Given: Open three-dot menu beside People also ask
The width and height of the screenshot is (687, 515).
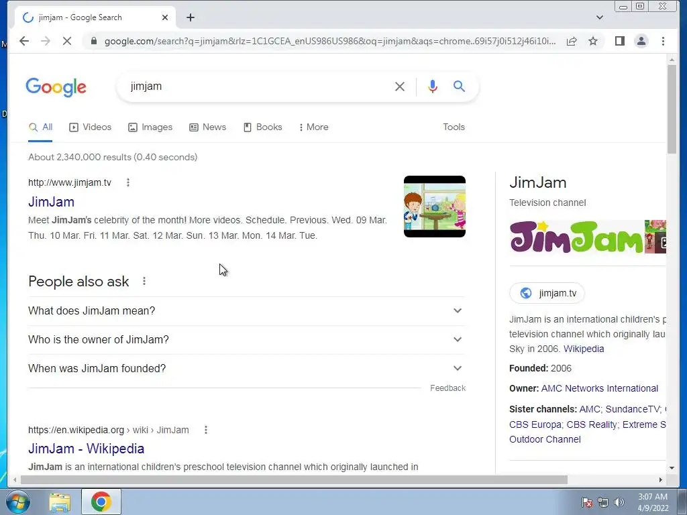Looking at the screenshot, I should [144, 281].
